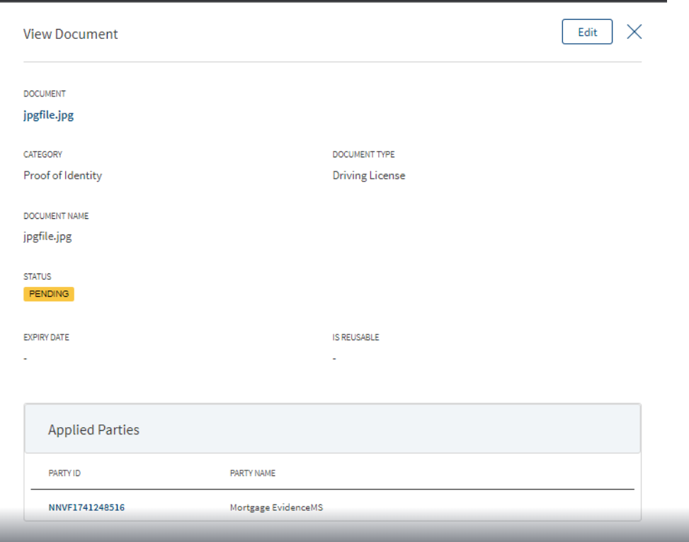This screenshot has height=542, width=689.
Task: Click the PARTY NAME column header
Action: [x=253, y=473]
